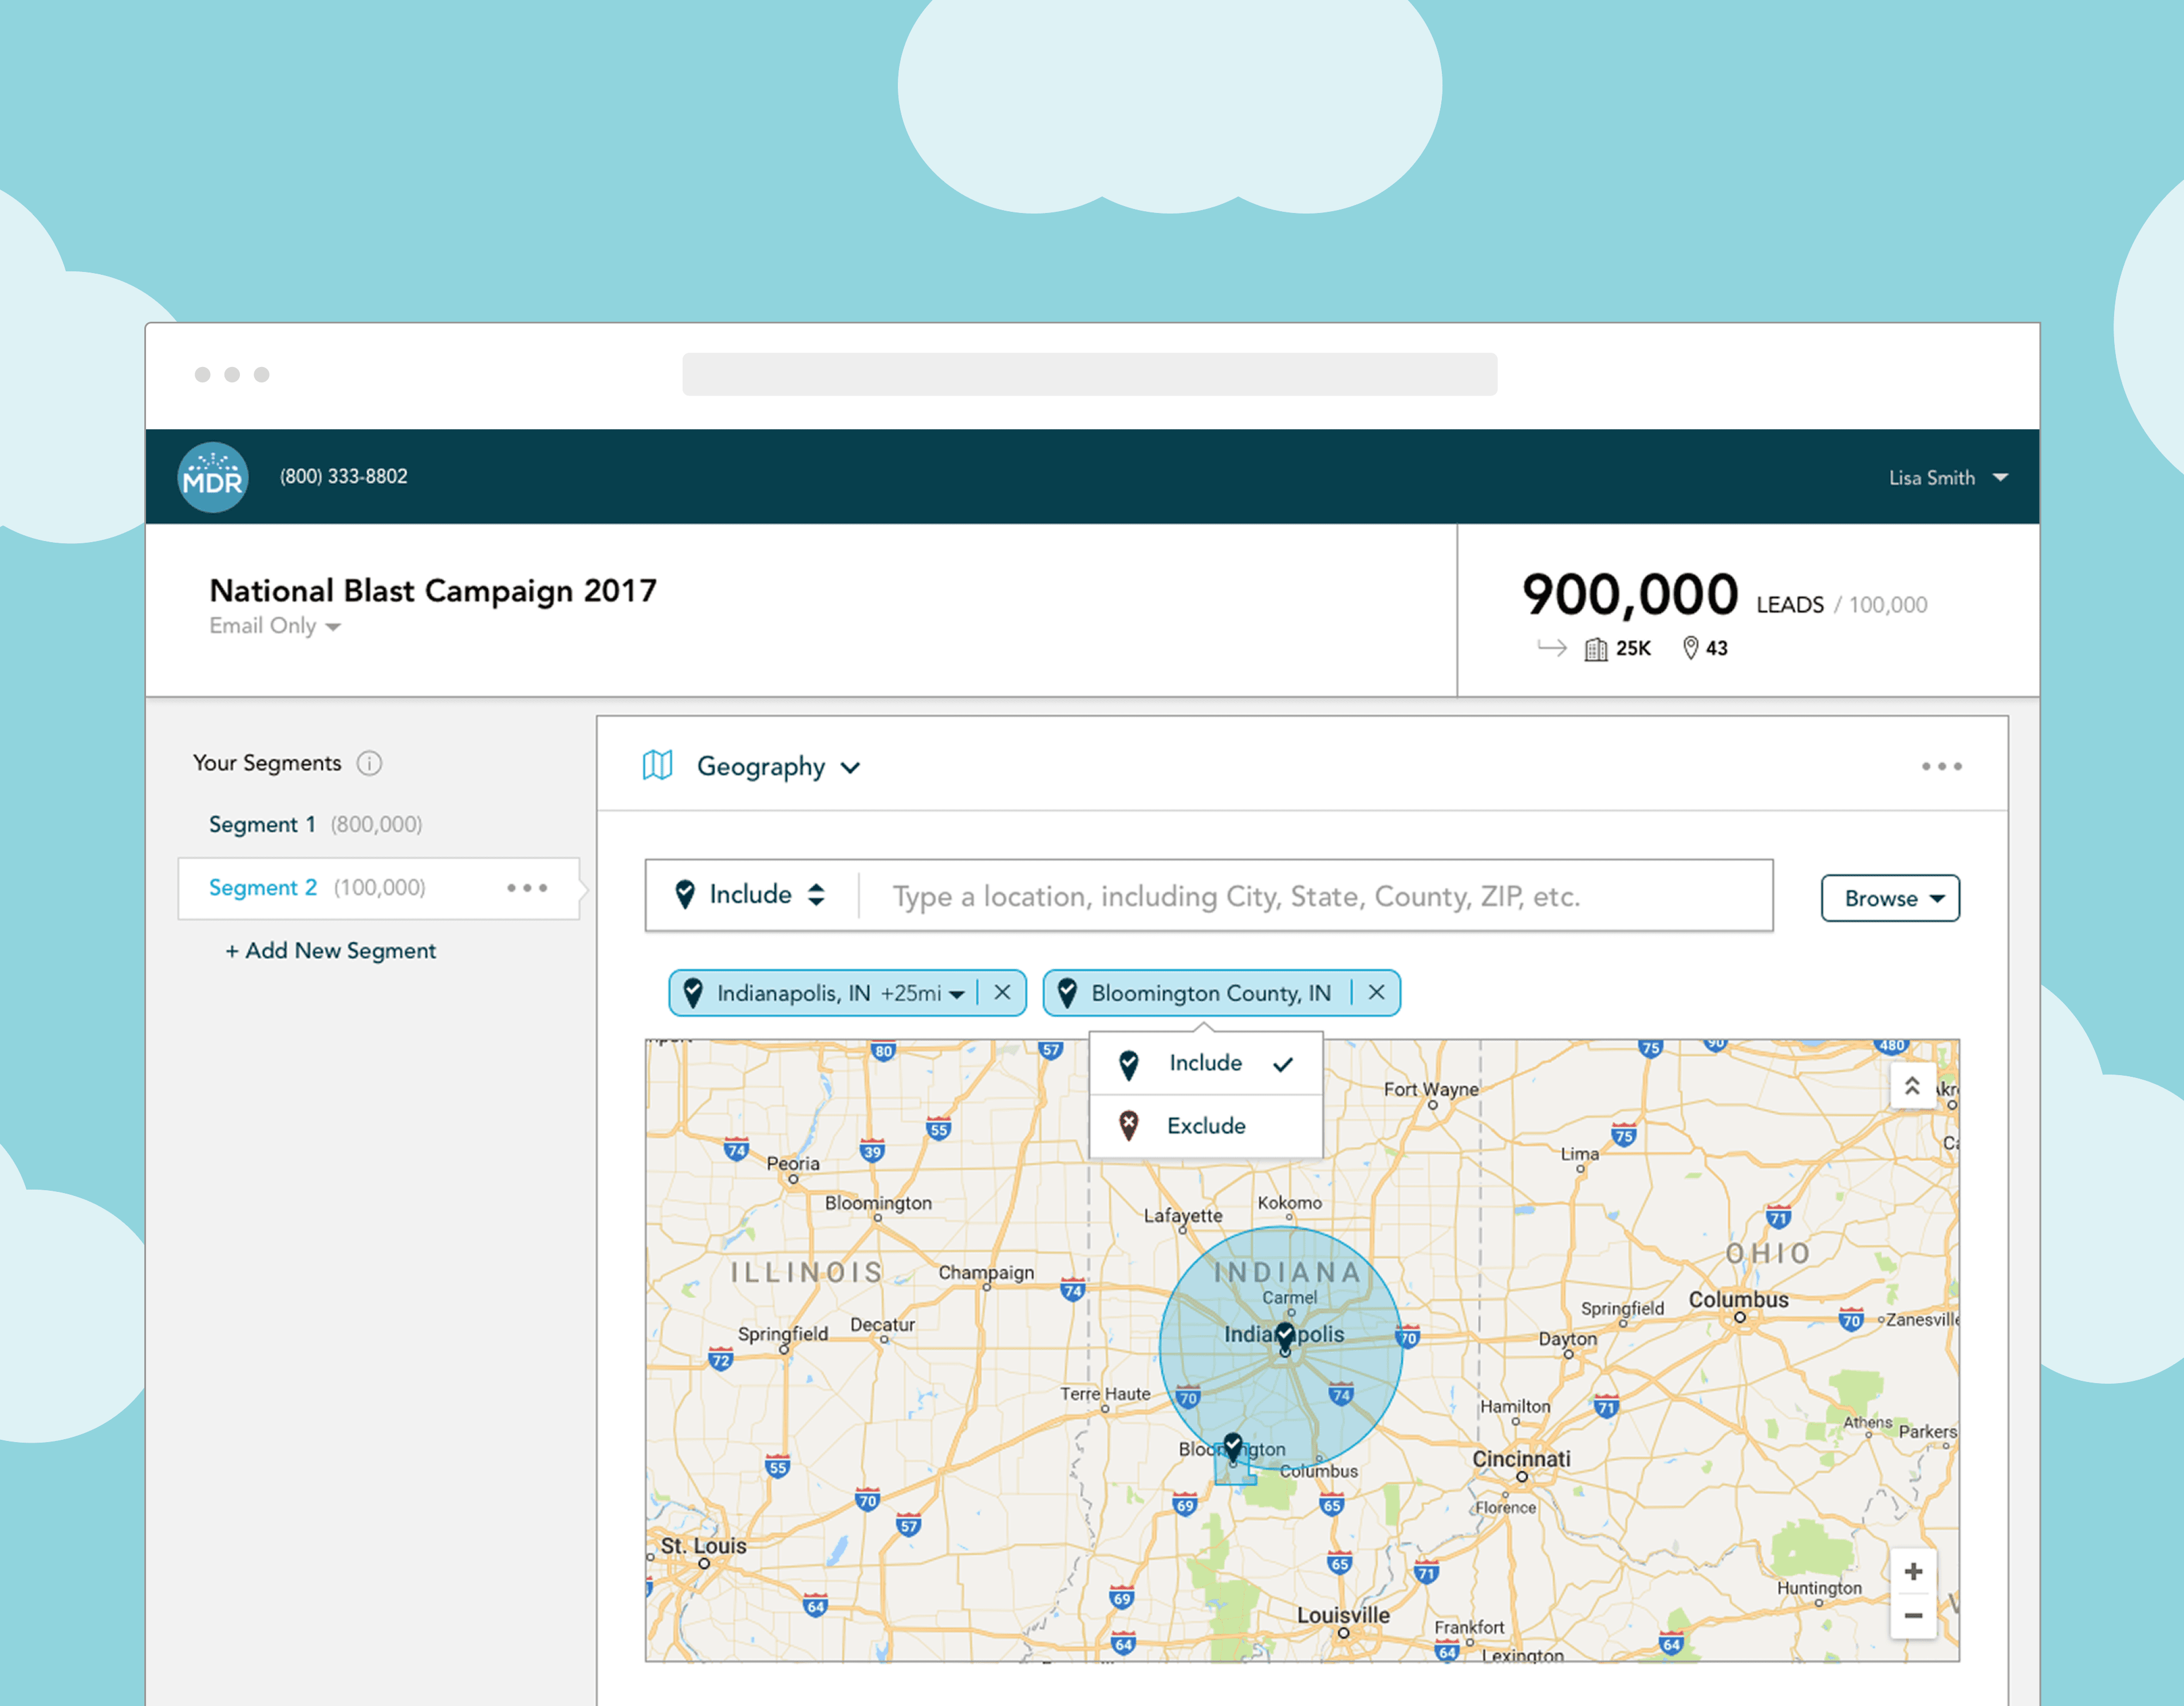
Task: Click the Champaign label on map
Action: tap(986, 1272)
